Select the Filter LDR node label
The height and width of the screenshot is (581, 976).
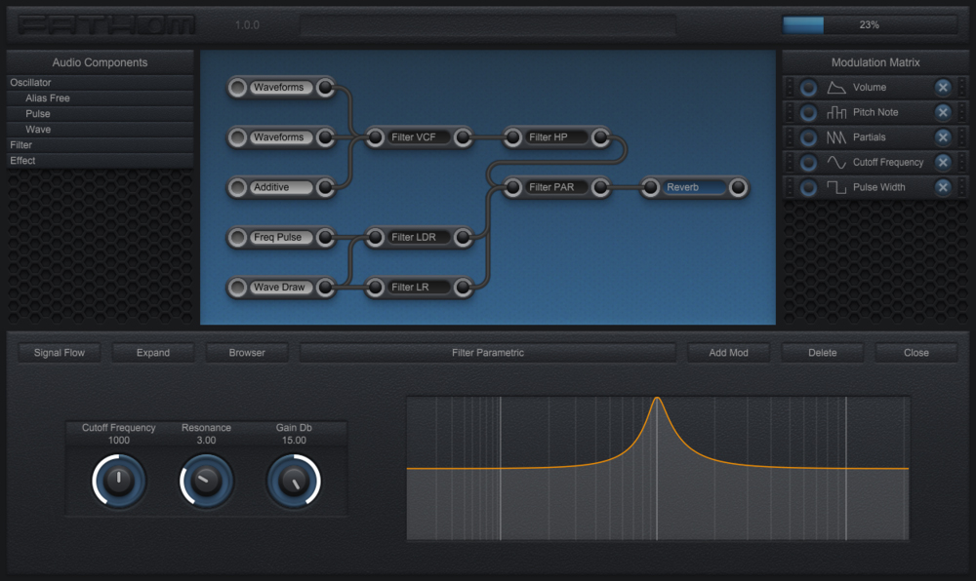419,237
